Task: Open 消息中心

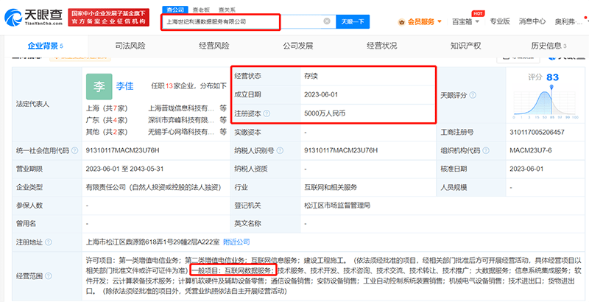Action: click(532, 21)
